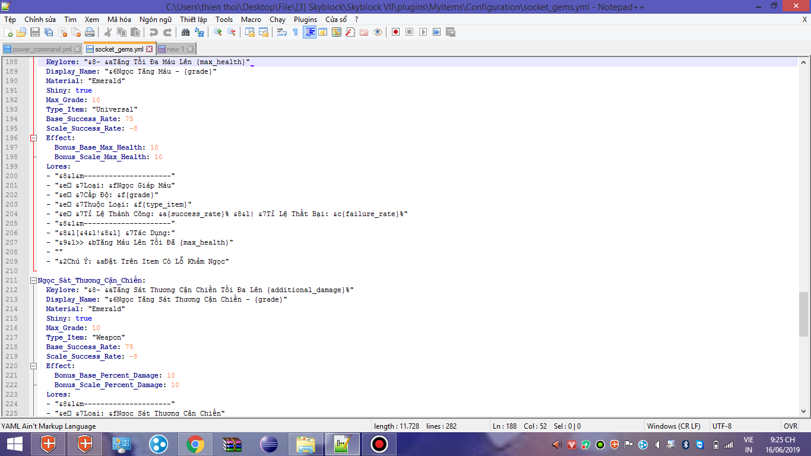Open the Ngôn ngữ menu

(157, 20)
